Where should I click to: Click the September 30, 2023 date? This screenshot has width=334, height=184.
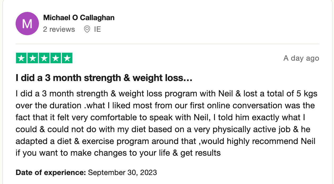click(x=123, y=173)
